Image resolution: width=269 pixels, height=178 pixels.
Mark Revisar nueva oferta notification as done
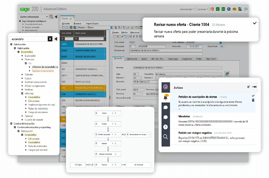pyautogui.click(x=254, y=23)
